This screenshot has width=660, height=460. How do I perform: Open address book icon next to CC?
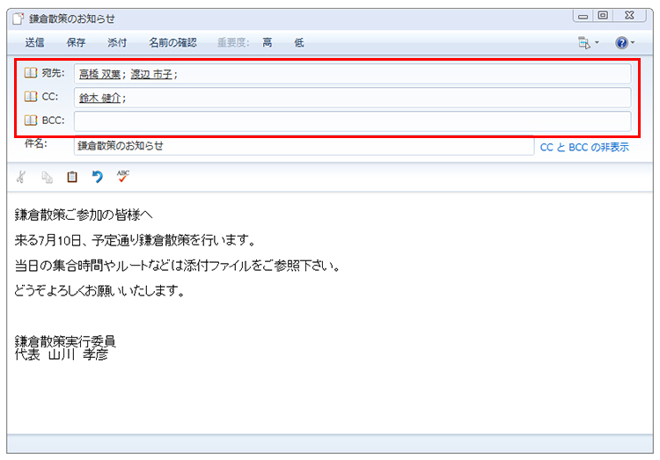(x=31, y=97)
